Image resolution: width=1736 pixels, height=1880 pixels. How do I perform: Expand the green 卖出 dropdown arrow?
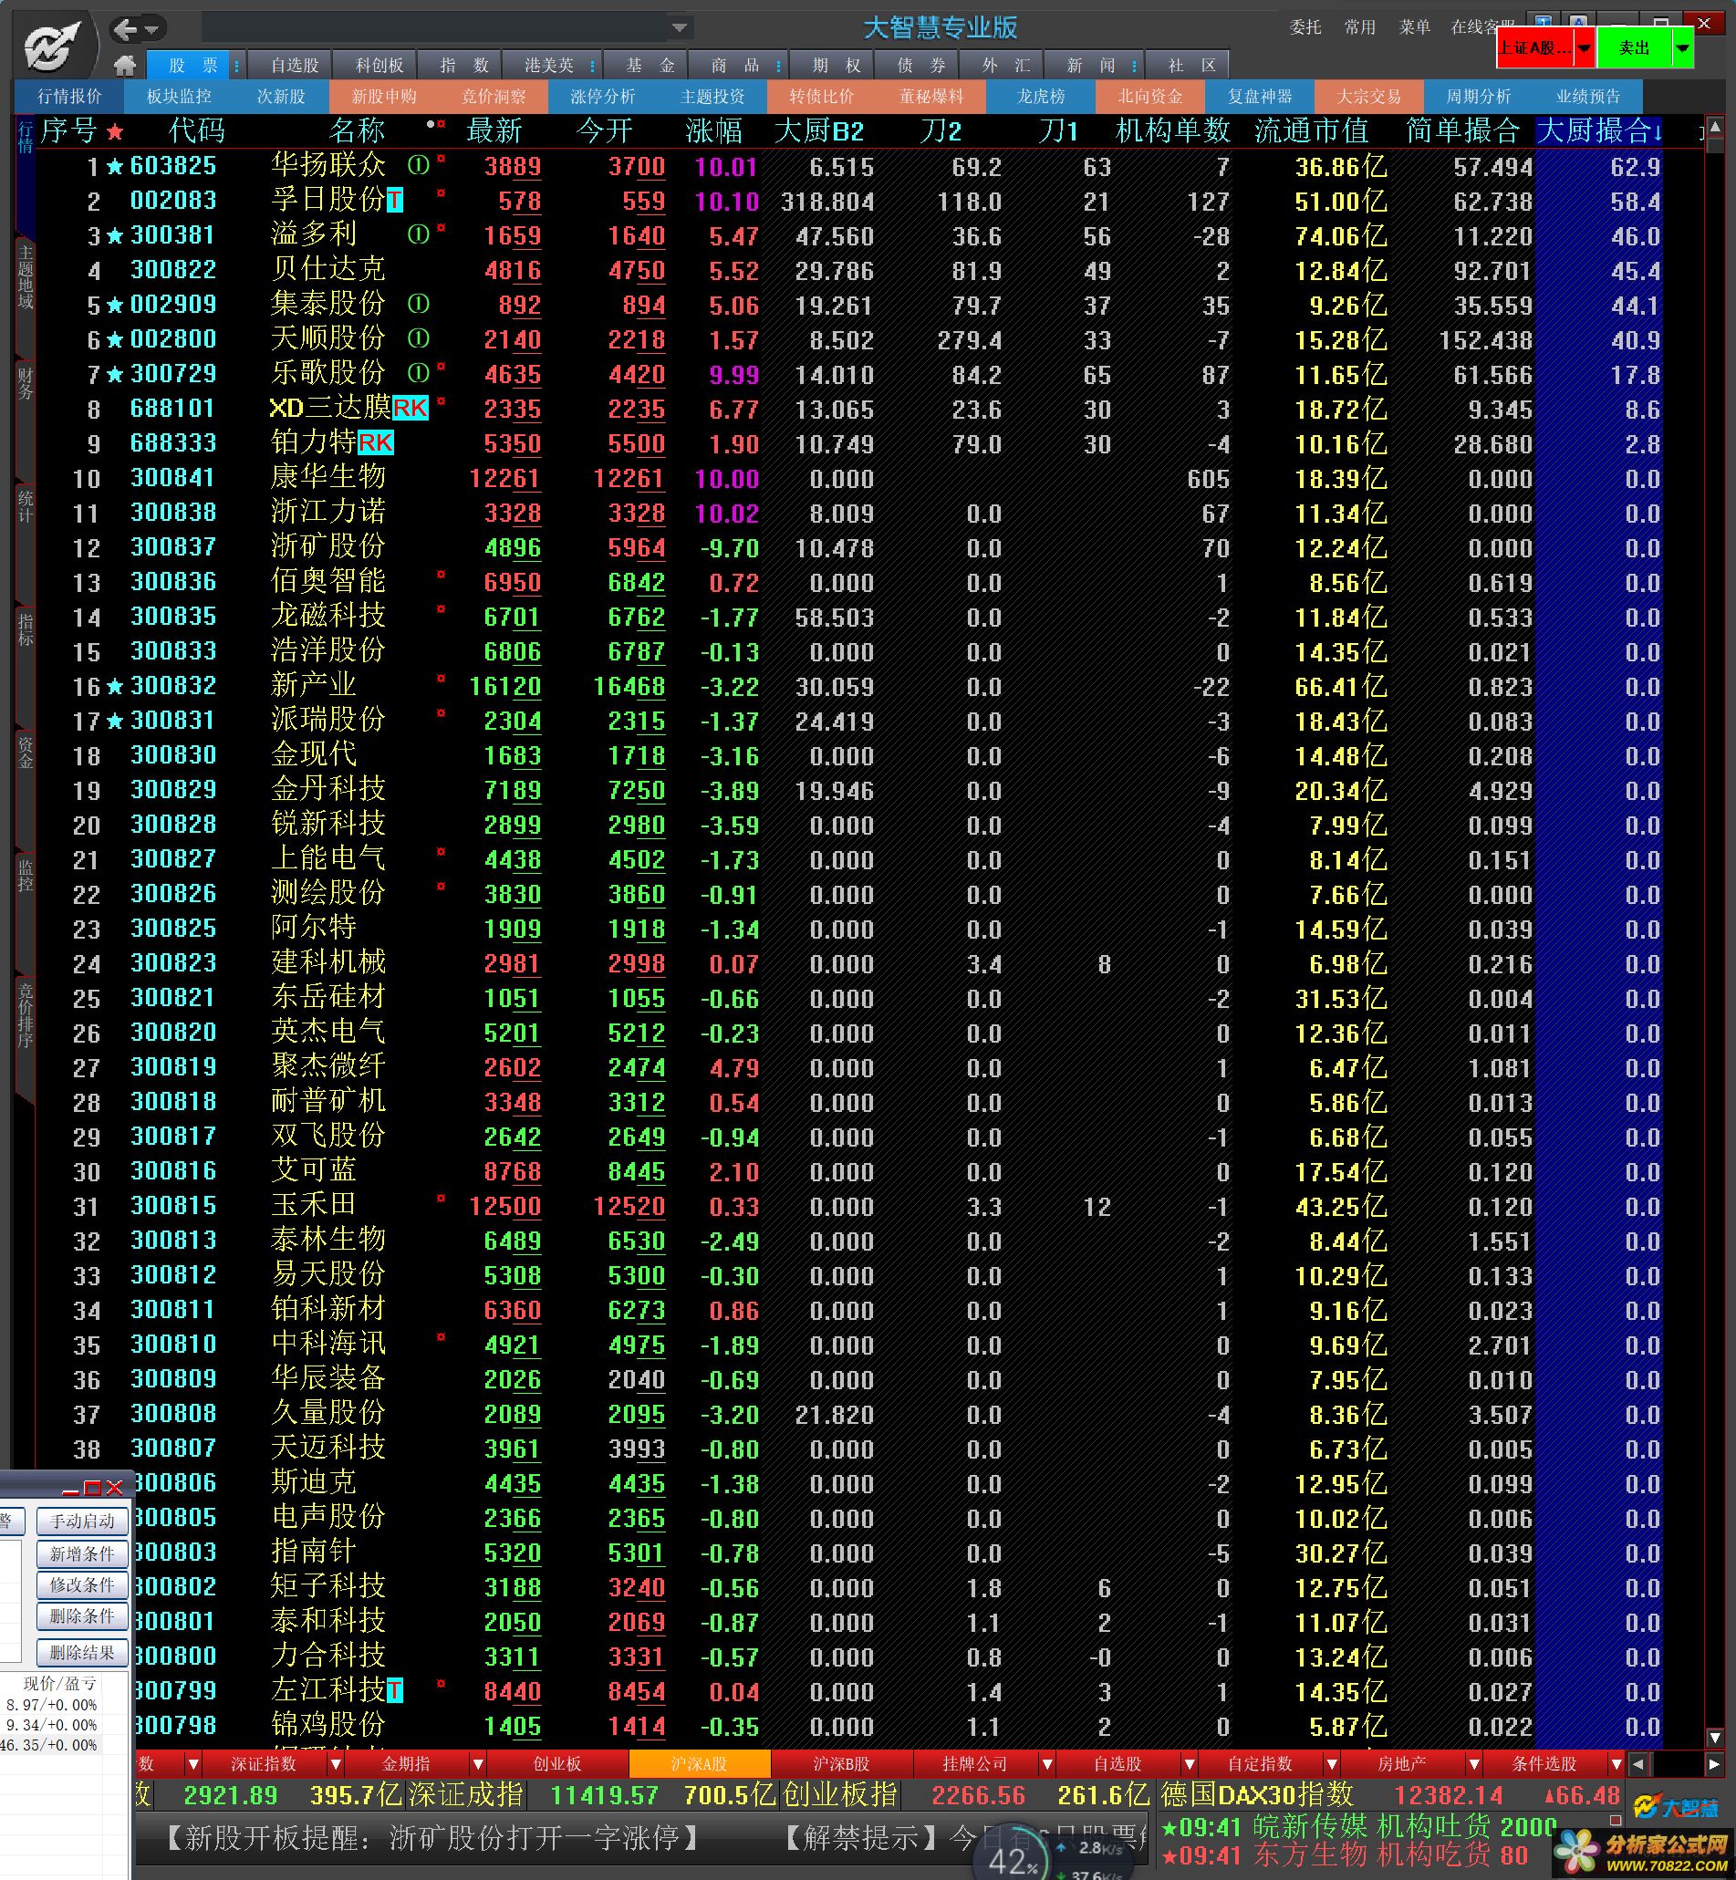[1682, 48]
